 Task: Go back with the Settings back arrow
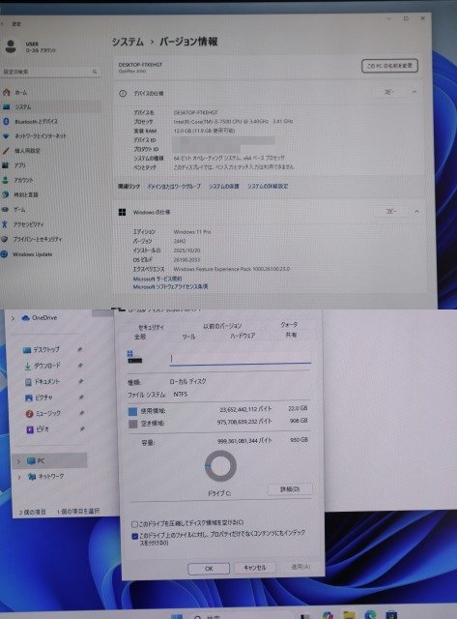point(2,23)
